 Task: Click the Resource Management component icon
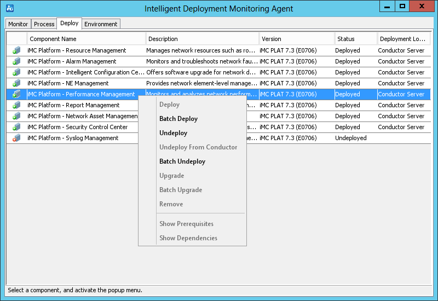click(16, 50)
